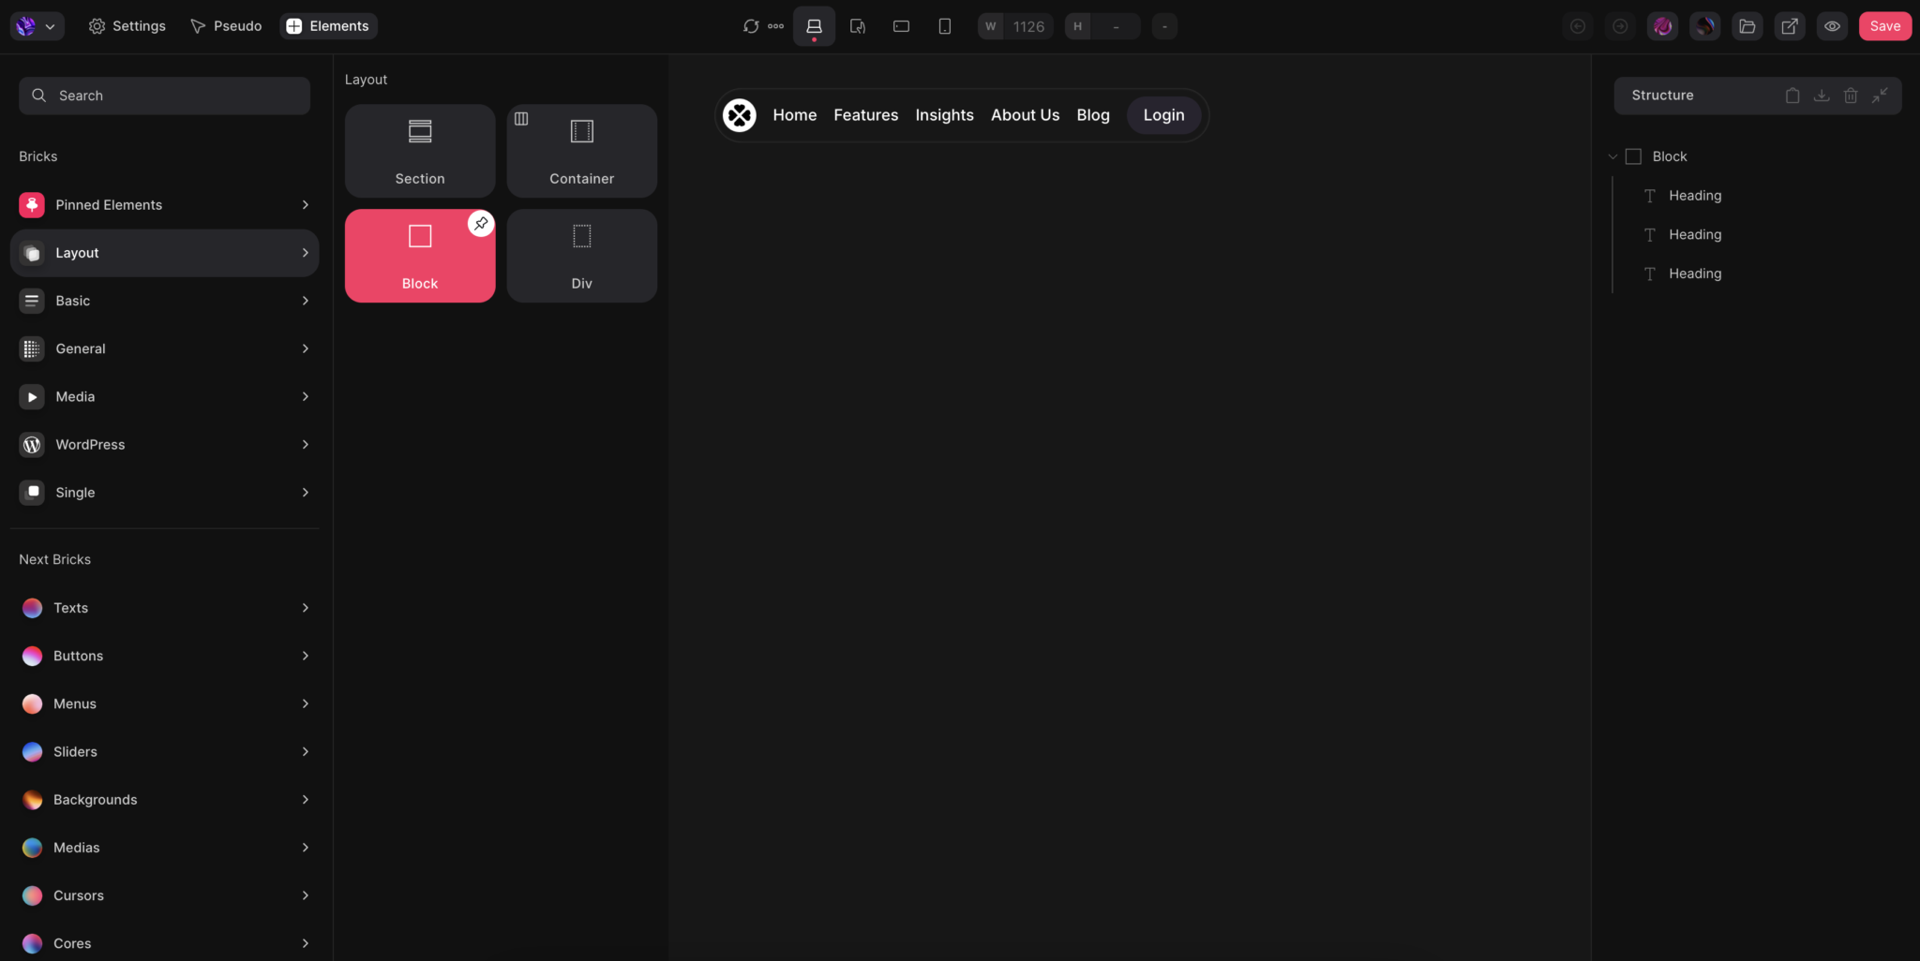Click the pink swirl sphere icon

[1663, 26]
